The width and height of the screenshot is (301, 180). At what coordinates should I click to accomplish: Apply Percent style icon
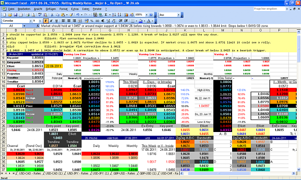click(x=92, y=21)
